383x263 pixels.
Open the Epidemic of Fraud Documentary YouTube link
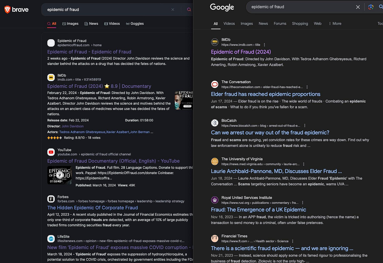click(x=113, y=161)
